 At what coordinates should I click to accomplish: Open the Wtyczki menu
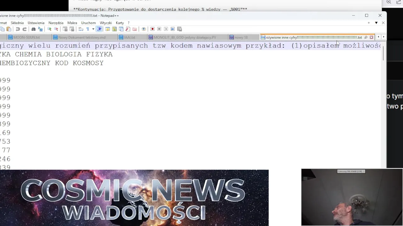click(106, 23)
